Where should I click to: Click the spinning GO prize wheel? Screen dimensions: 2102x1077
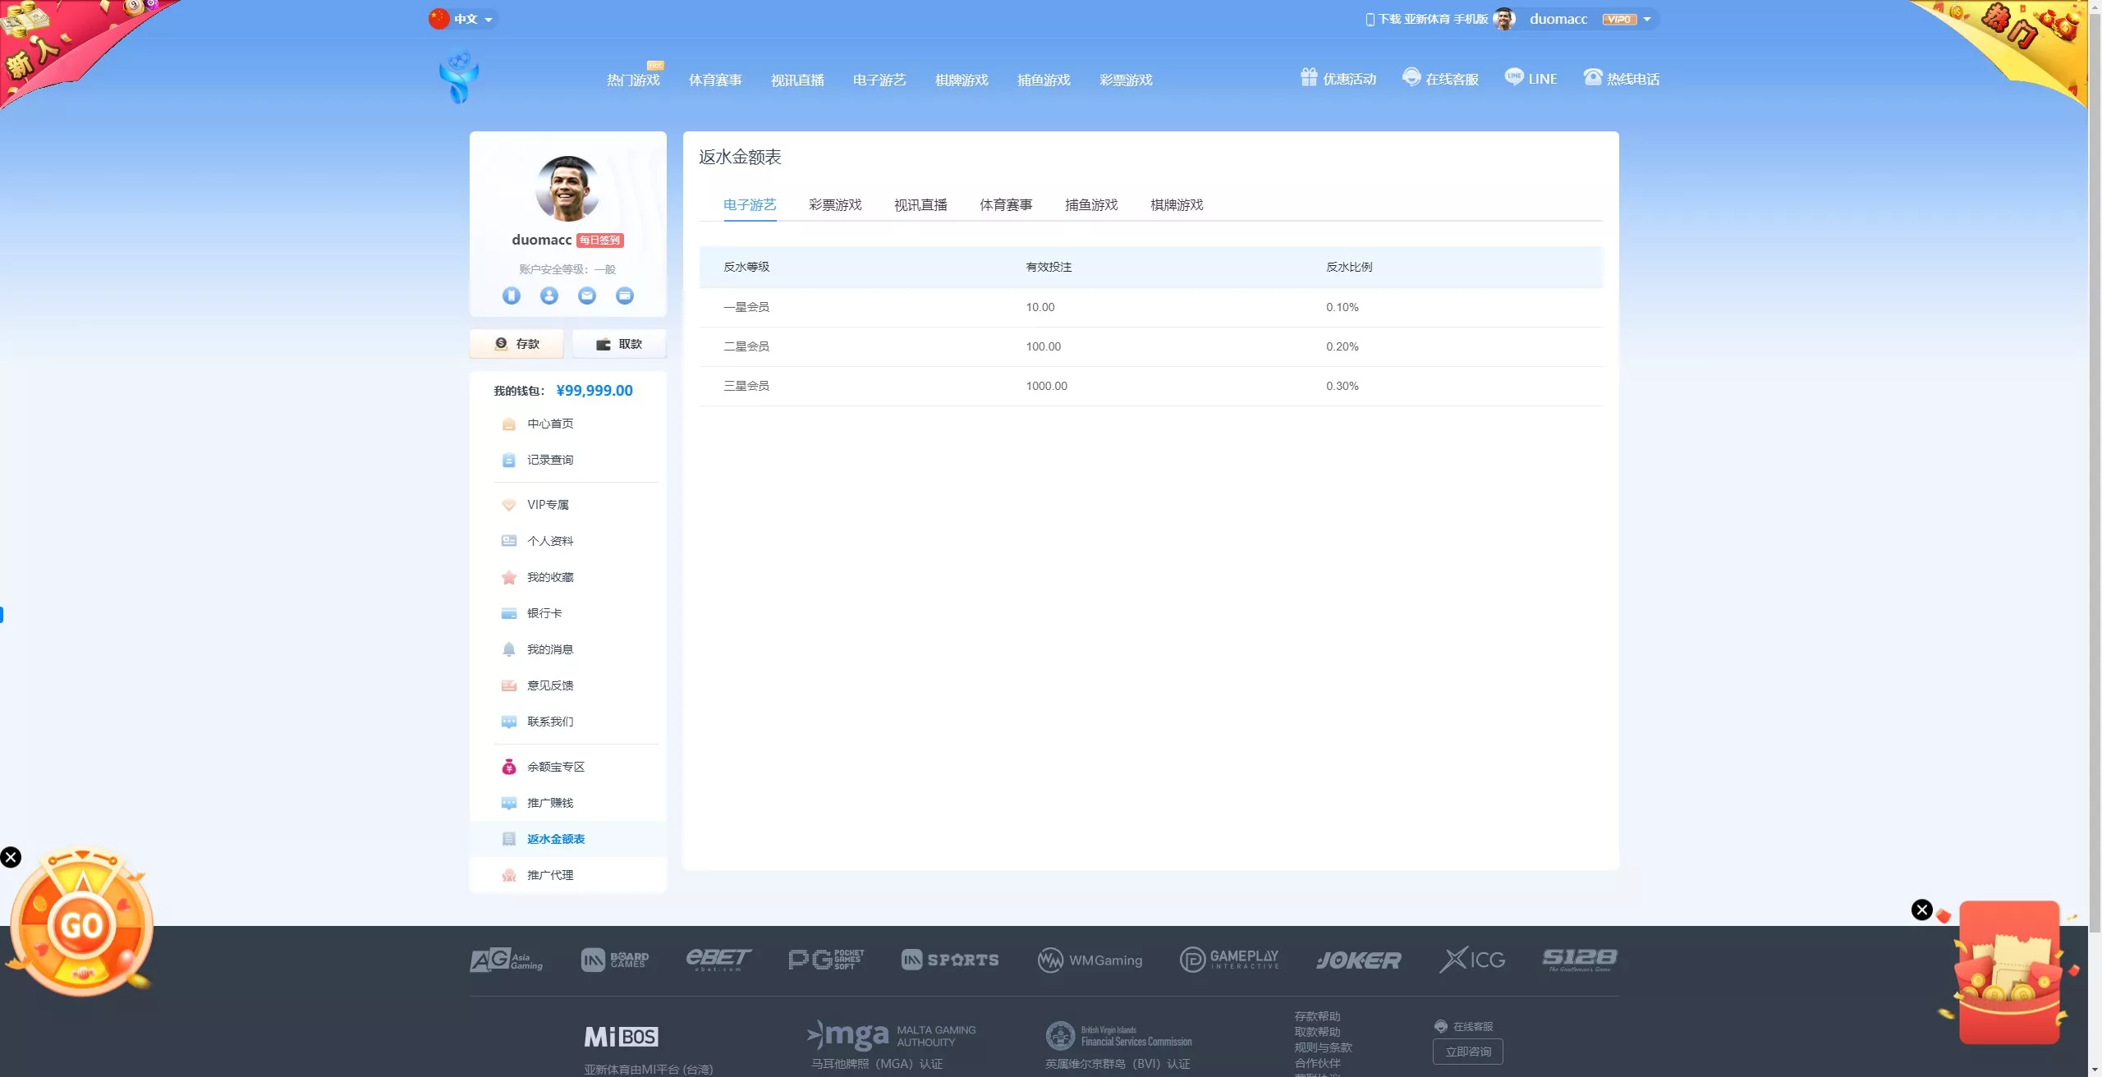[80, 923]
